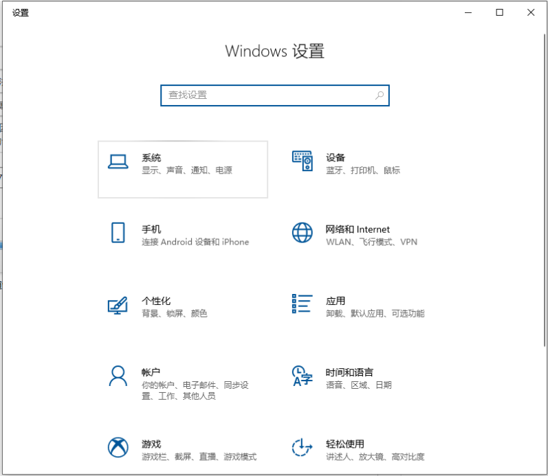Click the 轻松使用 icon

pos(303,447)
